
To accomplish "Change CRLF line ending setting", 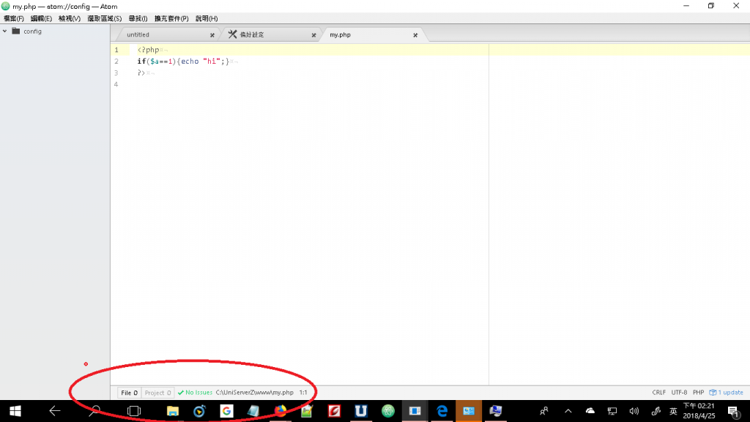I will pos(658,393).
